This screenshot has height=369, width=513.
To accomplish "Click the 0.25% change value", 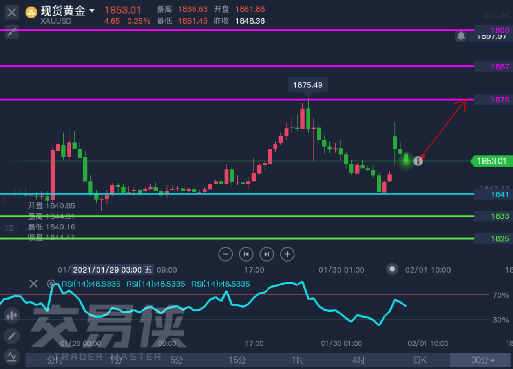I will (139, 21).
